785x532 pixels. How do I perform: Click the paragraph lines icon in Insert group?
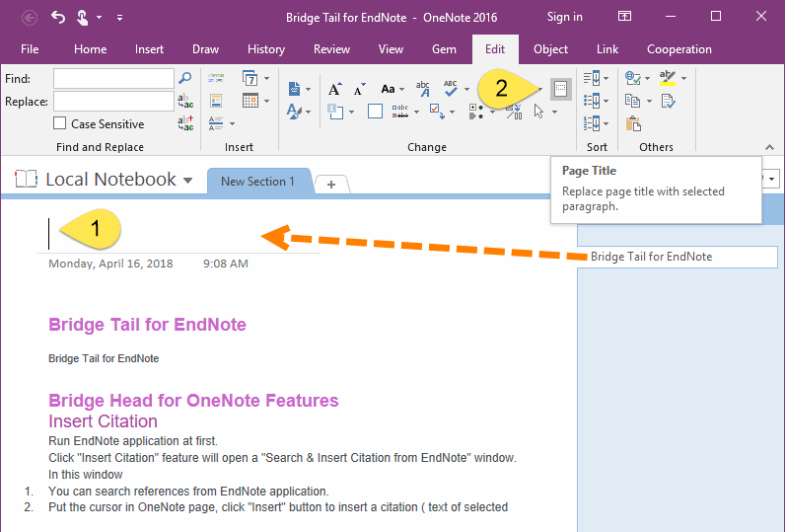216,123
